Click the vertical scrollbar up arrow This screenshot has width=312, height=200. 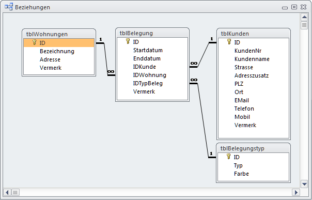point(304,17)
